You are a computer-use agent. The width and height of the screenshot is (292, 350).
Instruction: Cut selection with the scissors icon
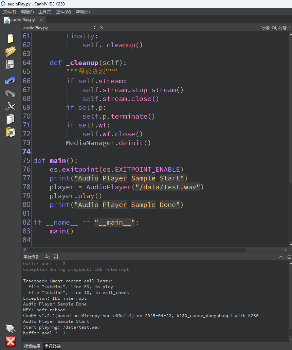[x=11, y=106]
